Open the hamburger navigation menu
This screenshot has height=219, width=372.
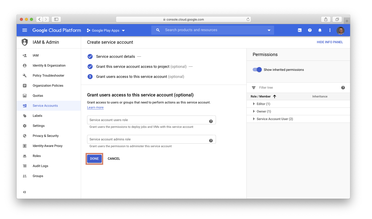click(25, 30)
